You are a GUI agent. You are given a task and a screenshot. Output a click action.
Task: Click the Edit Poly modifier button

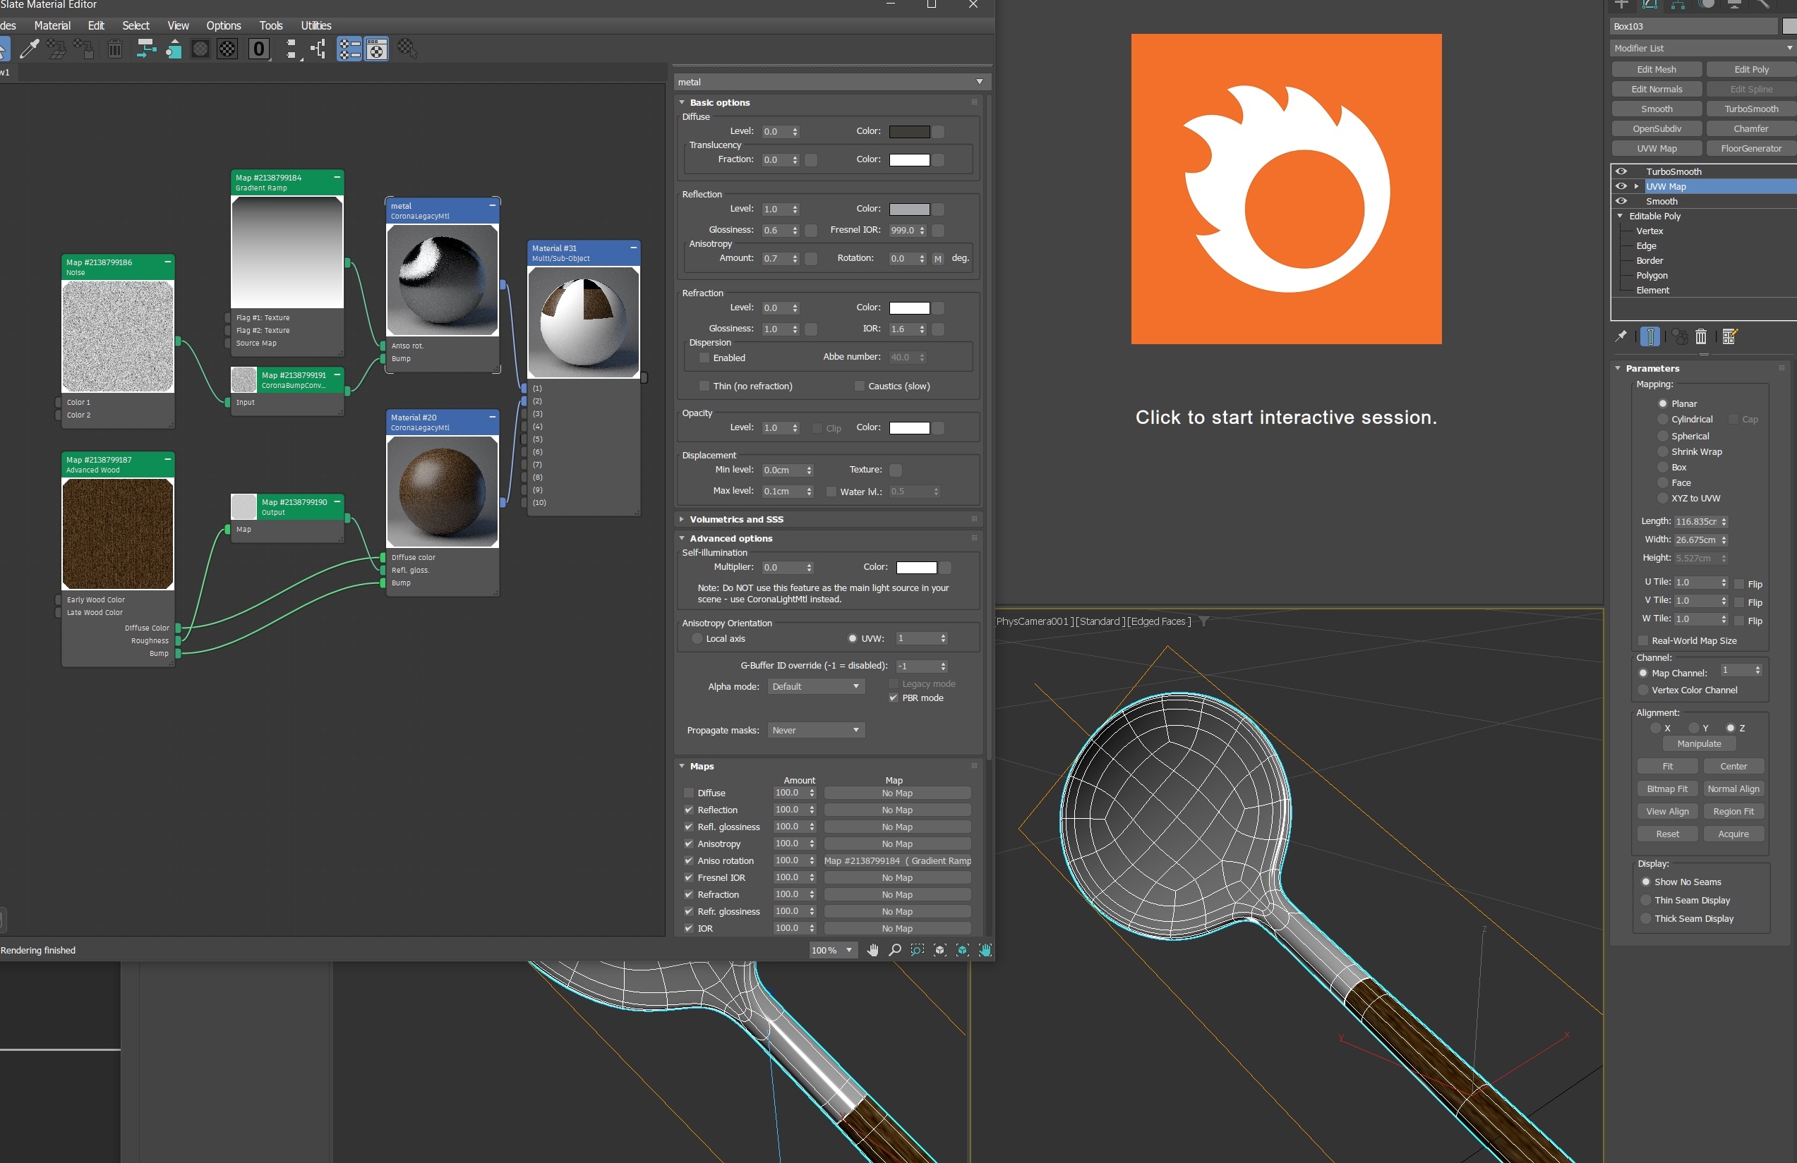pos(1752,69)
